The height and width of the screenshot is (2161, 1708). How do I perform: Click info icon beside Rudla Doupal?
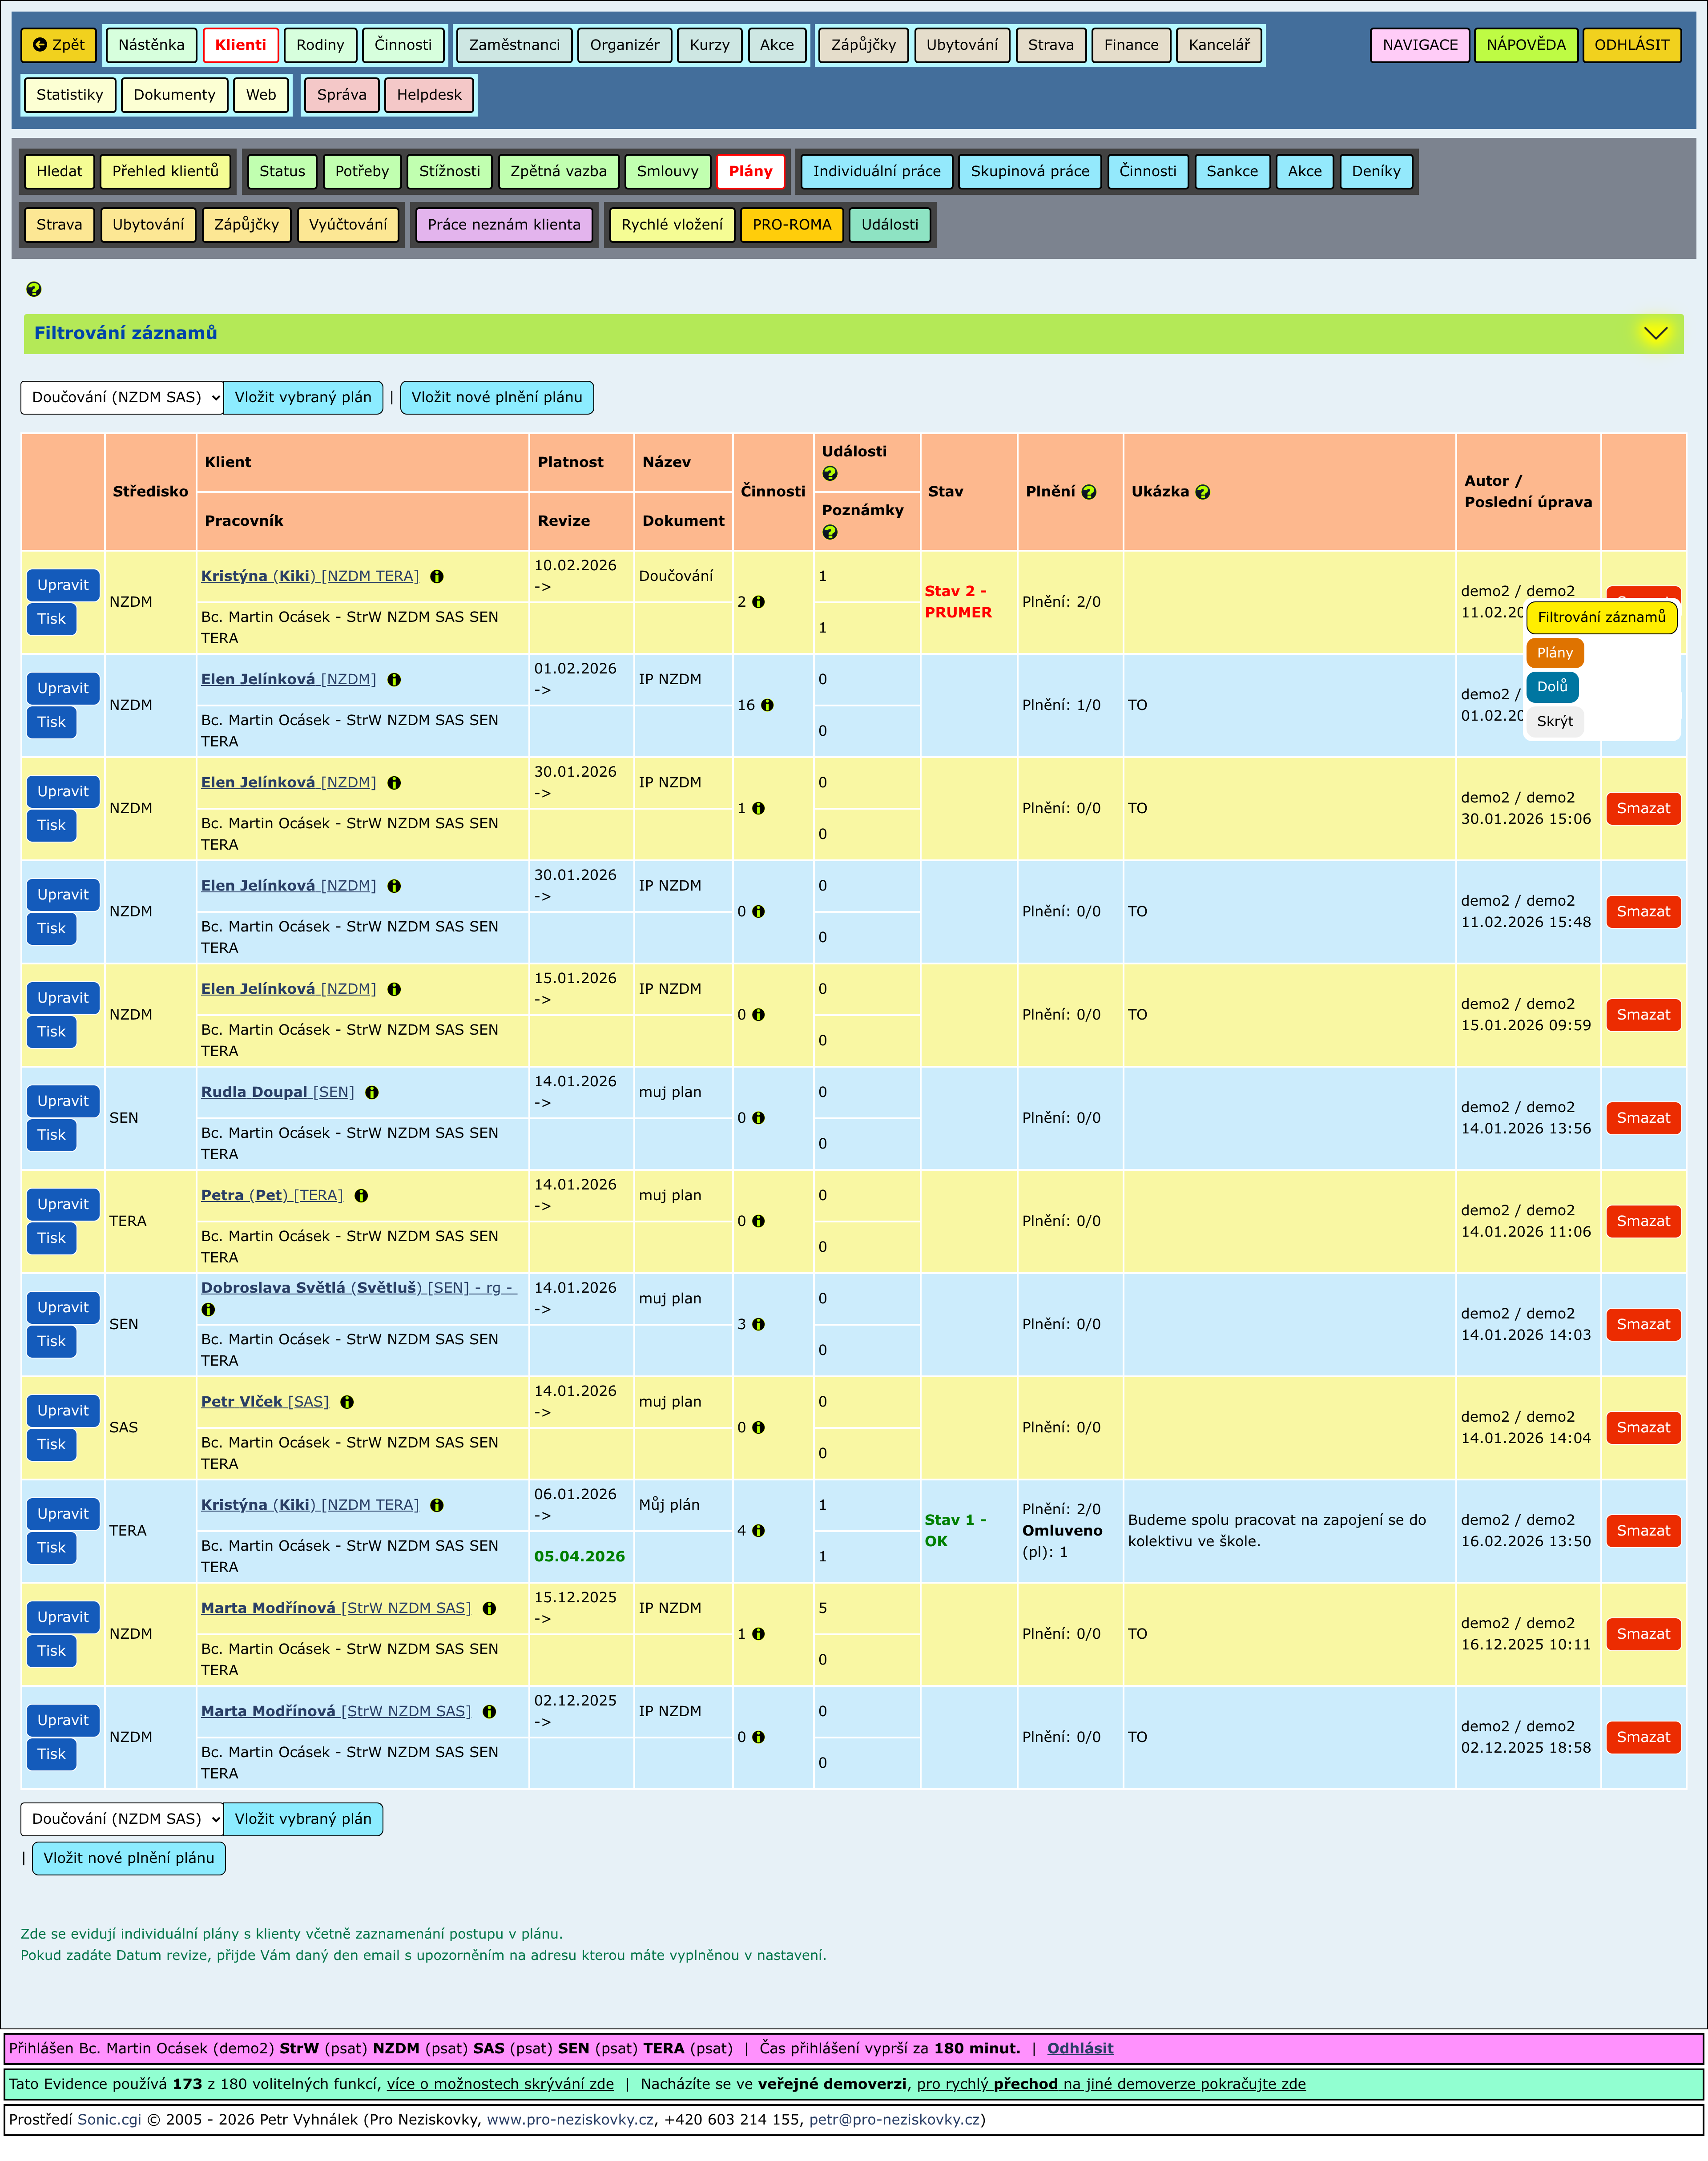372,1093
